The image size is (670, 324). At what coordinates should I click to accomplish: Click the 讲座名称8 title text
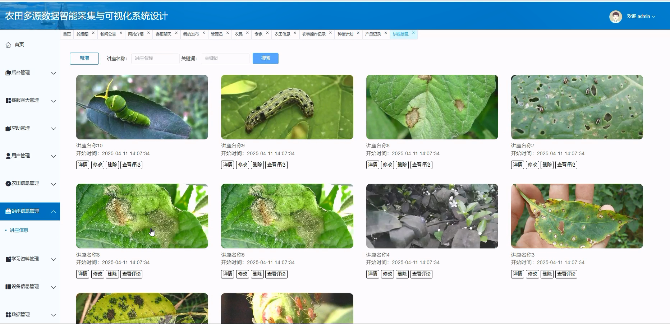[378, 146]
